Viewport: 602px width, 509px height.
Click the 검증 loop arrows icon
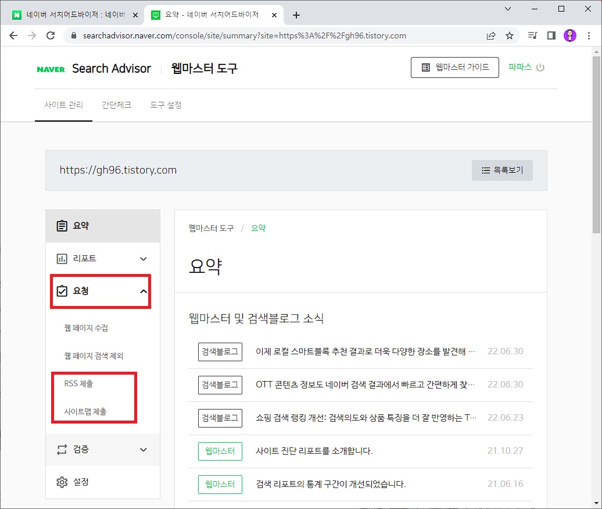click(x=62, y=450)
